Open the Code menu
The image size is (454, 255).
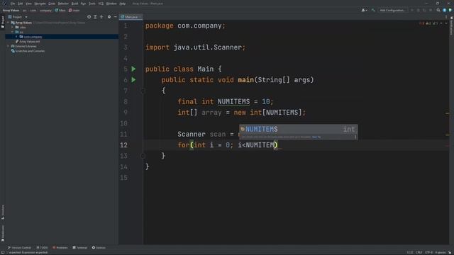pyautogui.click(x=52, y=4)
